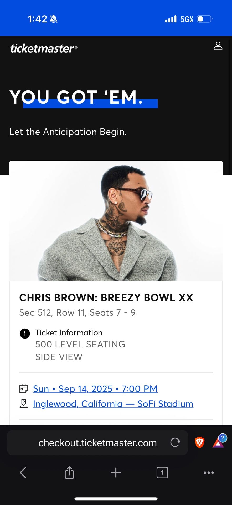
Task: Show open tabs via tab counter
Action: click(162, 473)
